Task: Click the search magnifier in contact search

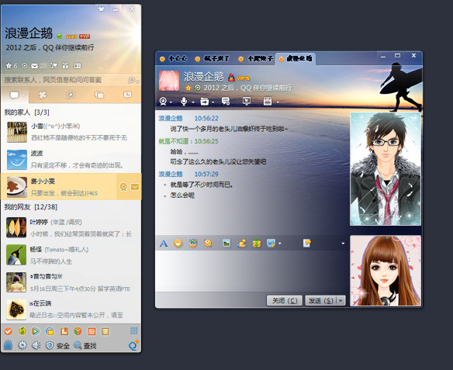Action: (131, 80)
